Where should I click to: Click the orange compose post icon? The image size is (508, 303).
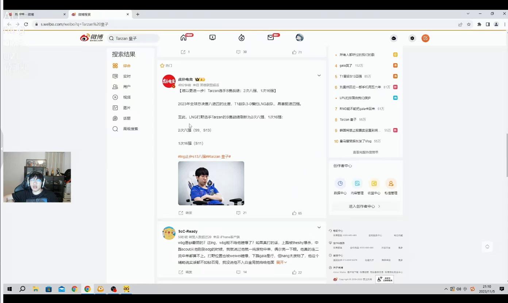[x=425, y=38]
